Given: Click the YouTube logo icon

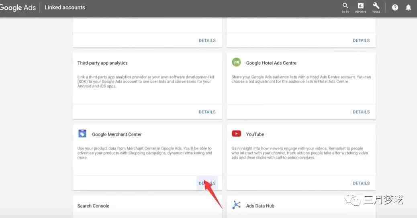Looking at the screenshot, I should click(236, 133).
